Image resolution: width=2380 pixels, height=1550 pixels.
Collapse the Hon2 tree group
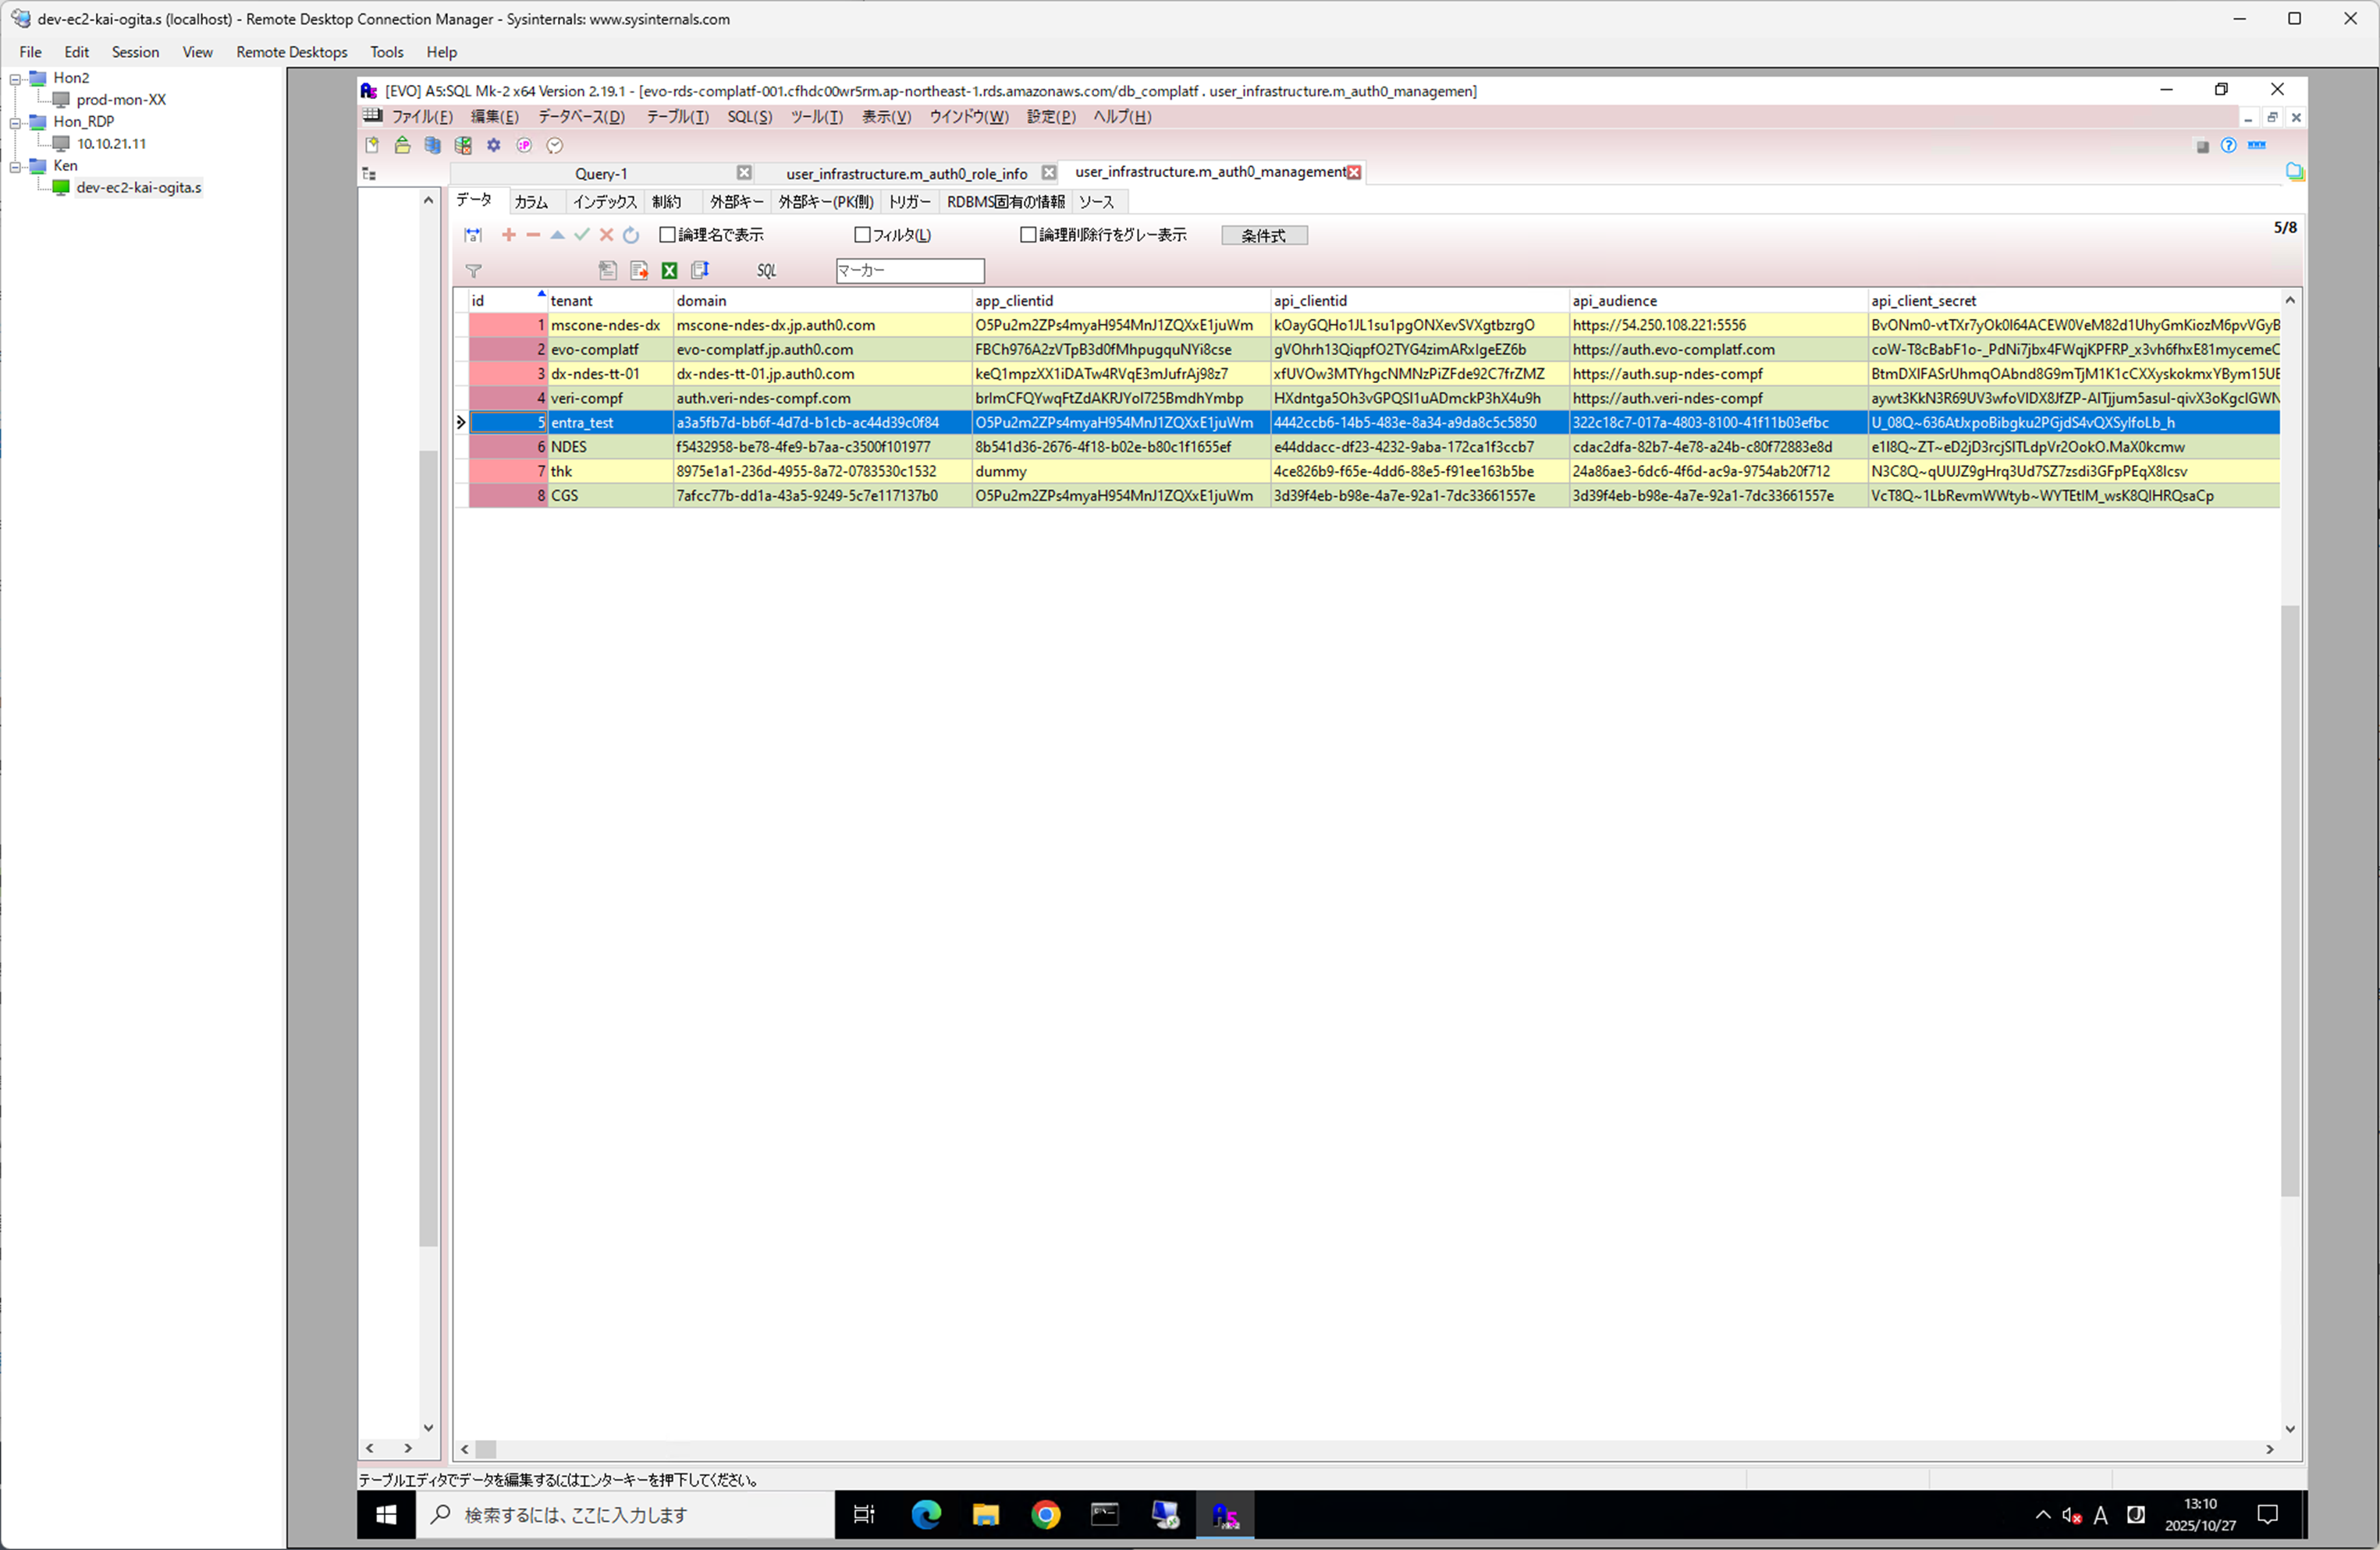coord(15,78)
